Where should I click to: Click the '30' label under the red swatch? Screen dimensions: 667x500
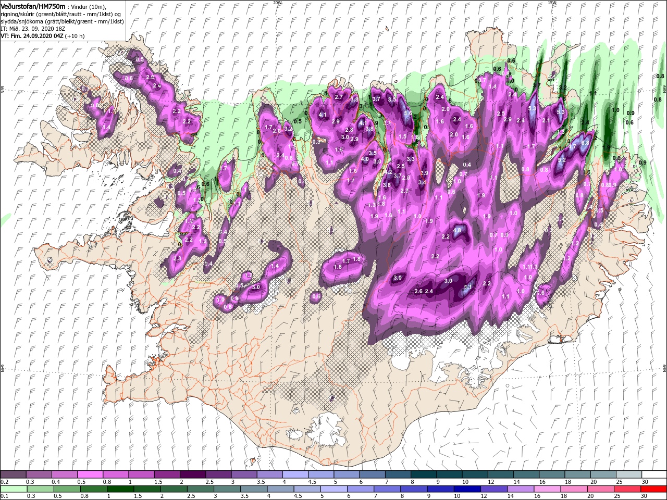[645, 496]
